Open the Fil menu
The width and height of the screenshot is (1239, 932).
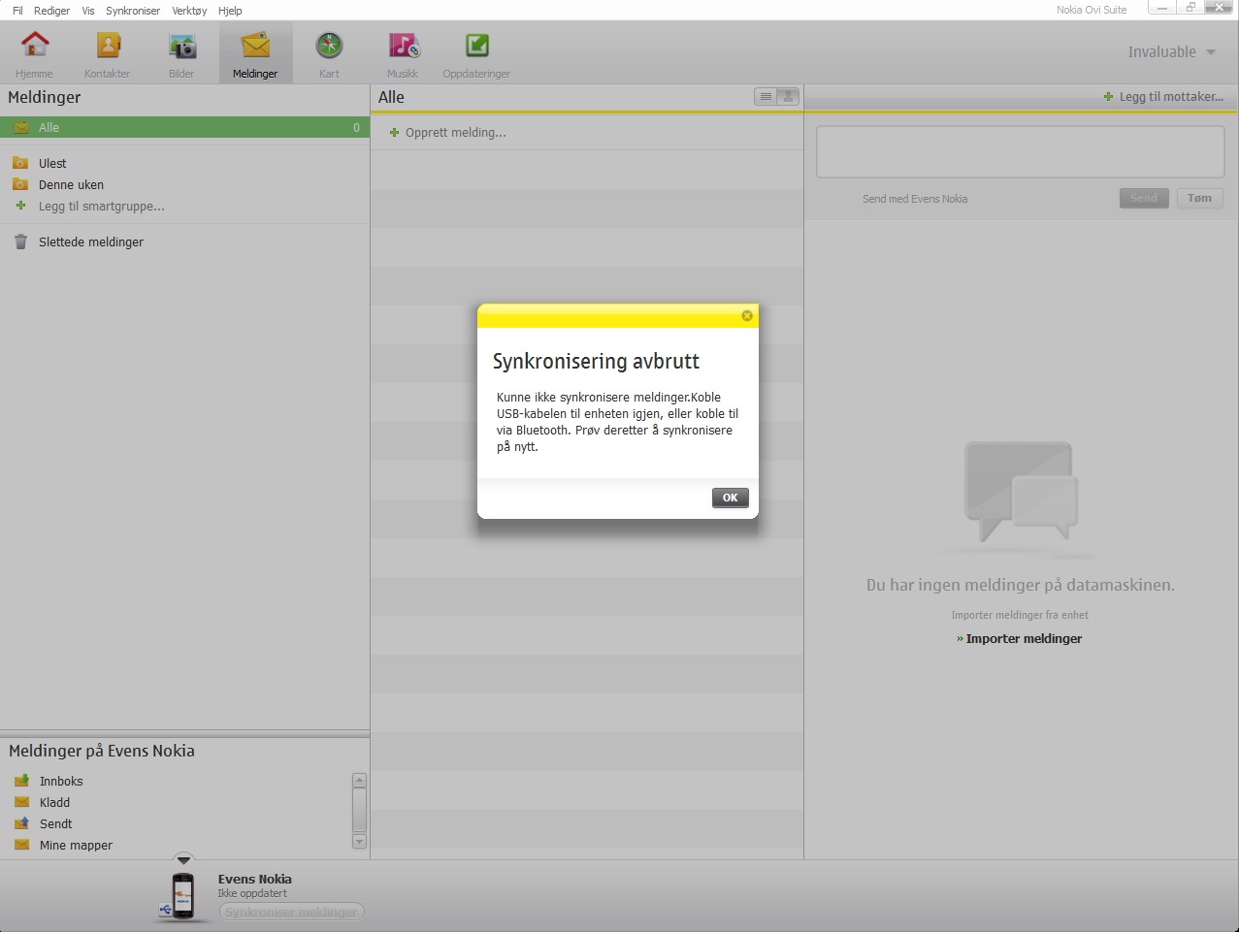click(17, 11)
